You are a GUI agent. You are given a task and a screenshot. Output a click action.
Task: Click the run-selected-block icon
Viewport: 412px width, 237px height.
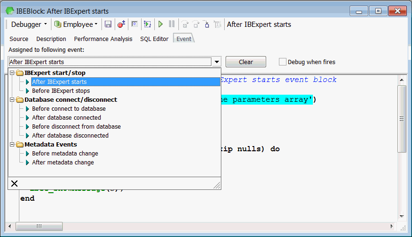[x=147, y=25]
